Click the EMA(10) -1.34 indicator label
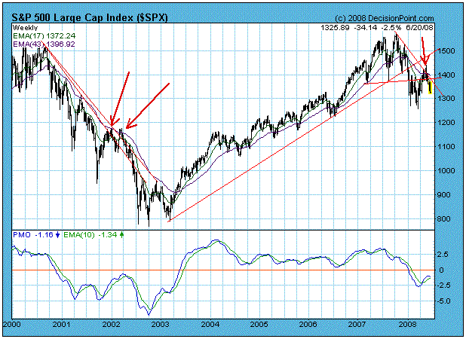Image resolution: width=466 pixels, height=339 pixels. pos(90,235)
